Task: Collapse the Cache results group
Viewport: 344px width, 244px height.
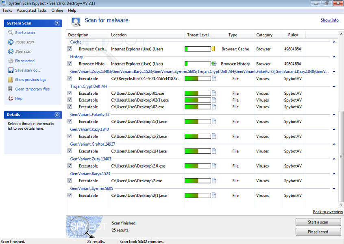Action: (x=334, y=42)
